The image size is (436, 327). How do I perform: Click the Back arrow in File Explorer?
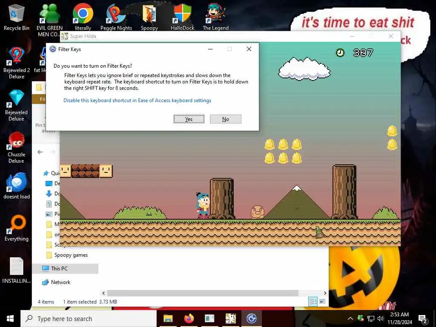(x=40, y=152)
